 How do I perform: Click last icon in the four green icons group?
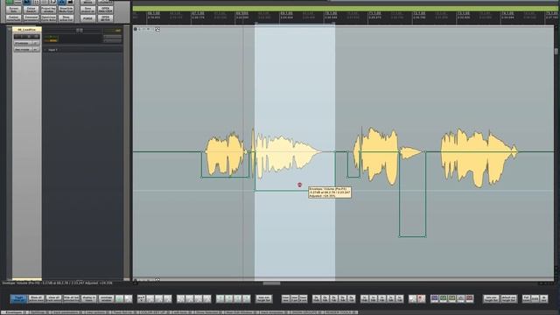click(247, 298)
